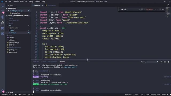Open the Help menu
Viewport: 171px width, 96px height.
(44, 2)
